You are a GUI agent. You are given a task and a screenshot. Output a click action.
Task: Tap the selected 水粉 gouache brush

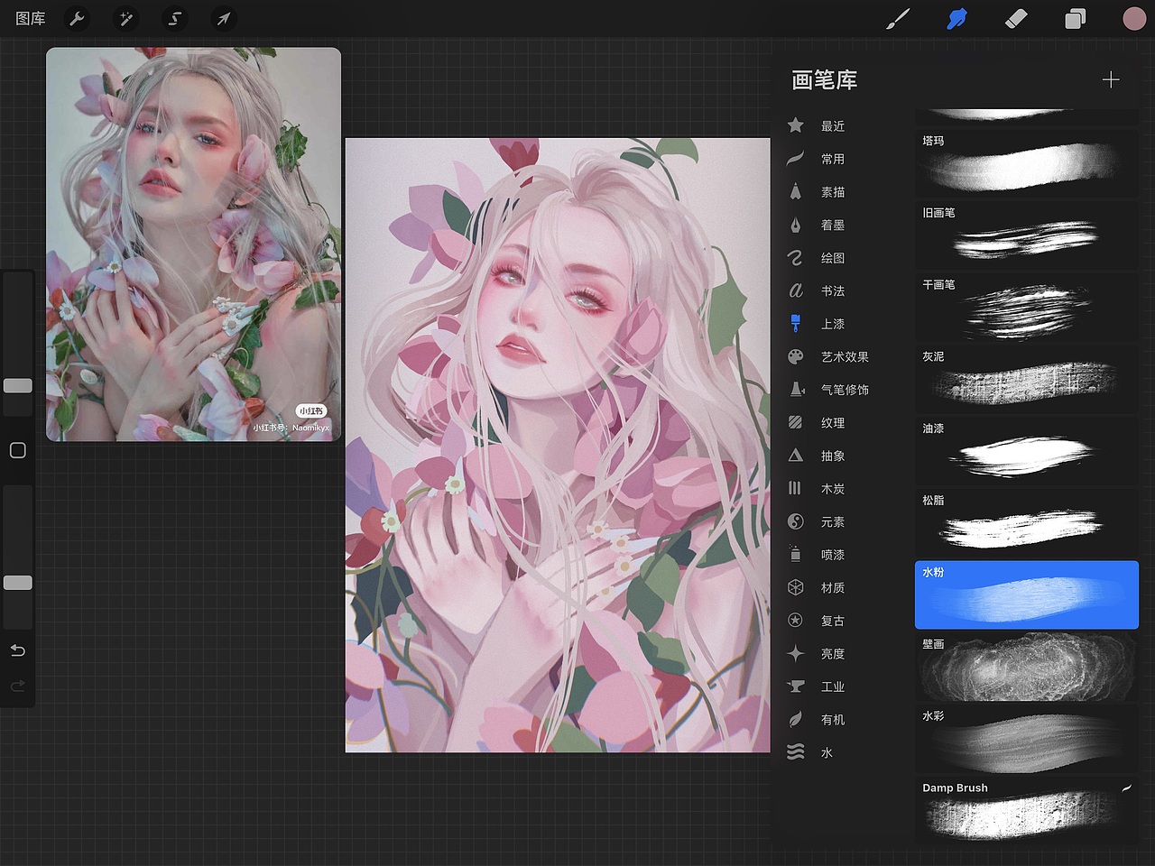tap(1027, 594)
